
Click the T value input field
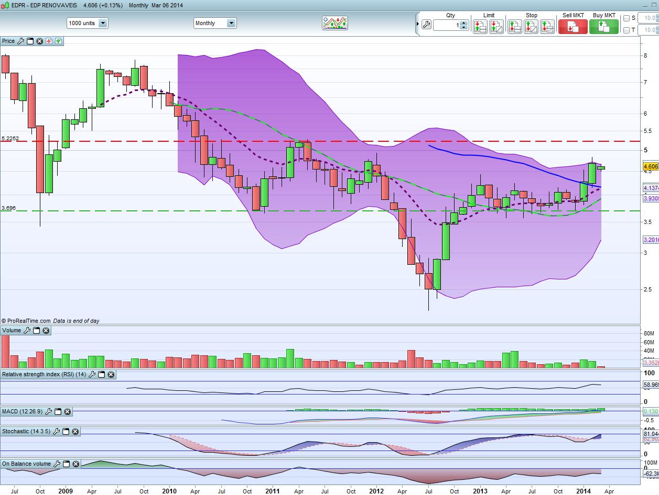649,30
